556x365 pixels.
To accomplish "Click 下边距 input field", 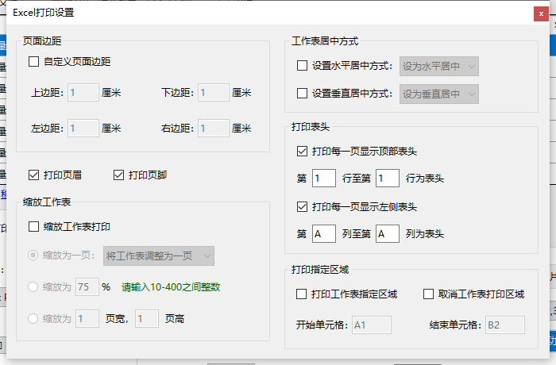I will coord(214,93).
